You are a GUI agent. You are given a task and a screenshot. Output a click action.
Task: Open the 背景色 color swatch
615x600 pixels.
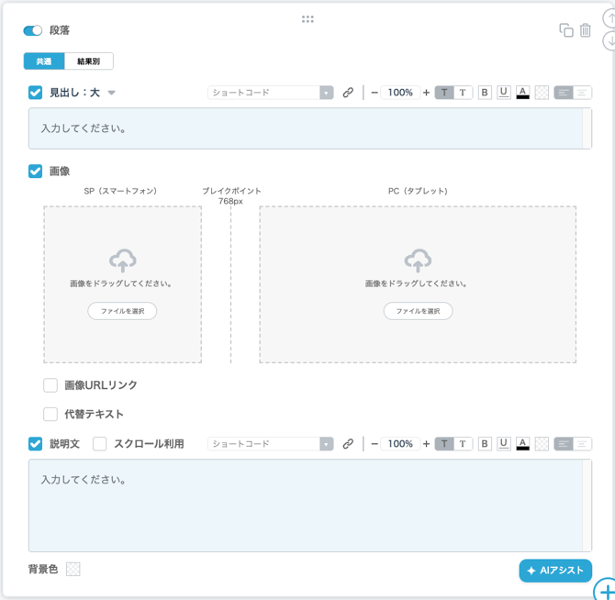[x=73, y=569]
